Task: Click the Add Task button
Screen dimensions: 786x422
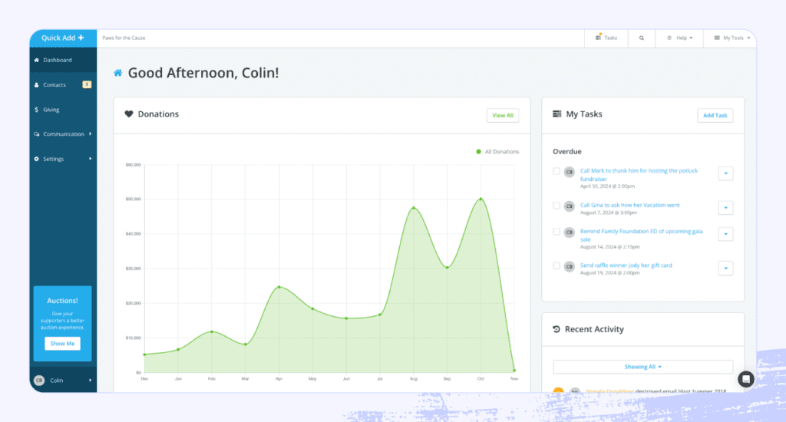Action: point(715,115)
